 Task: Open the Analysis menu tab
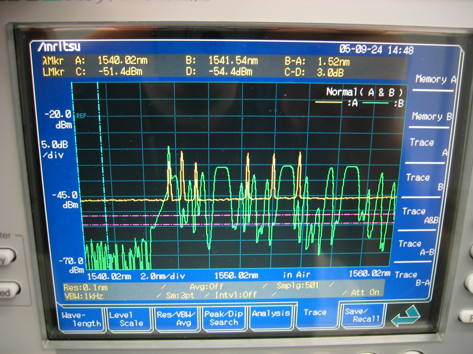pos(271,313)
